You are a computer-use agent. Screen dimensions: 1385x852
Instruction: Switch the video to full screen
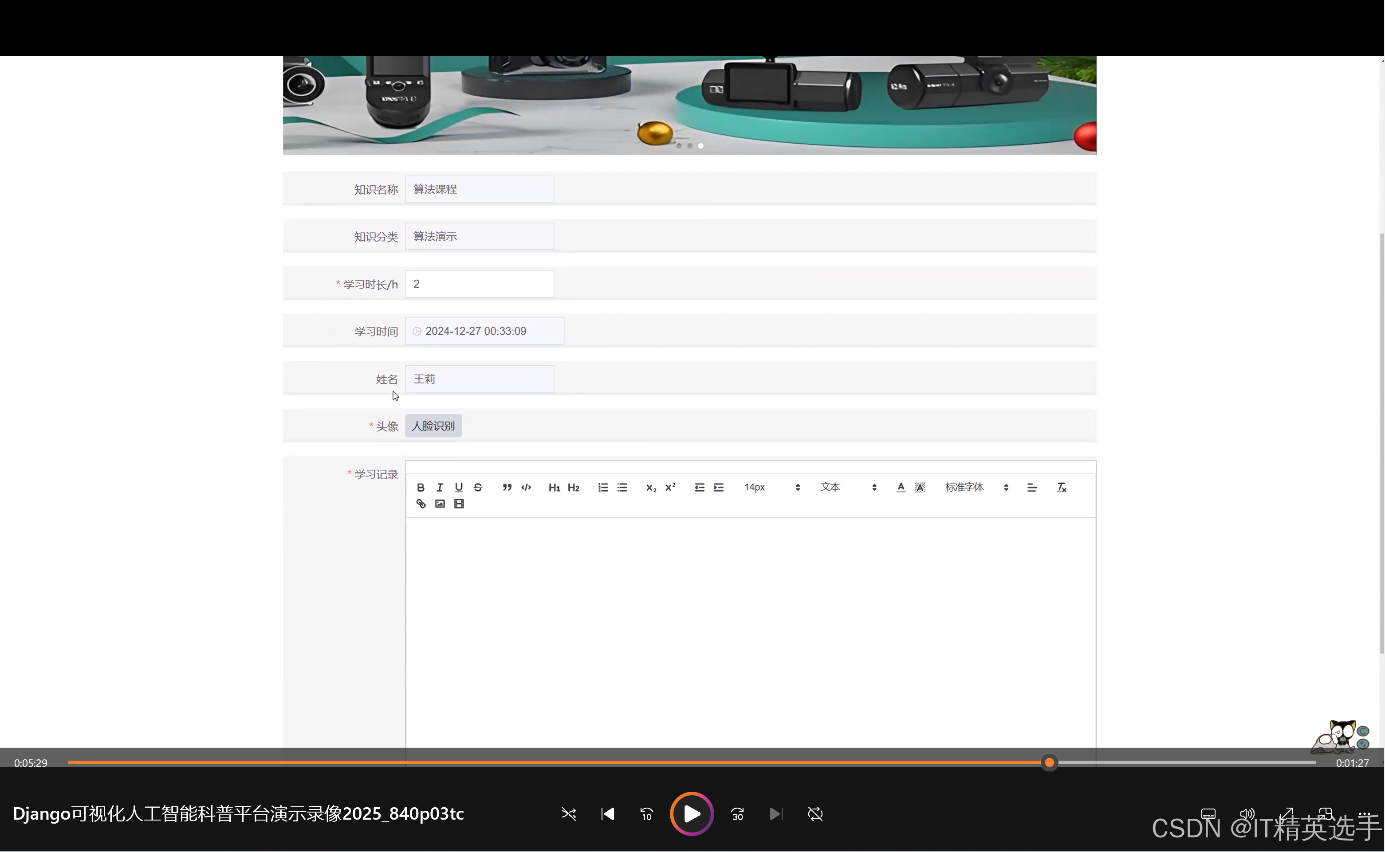1287,814
